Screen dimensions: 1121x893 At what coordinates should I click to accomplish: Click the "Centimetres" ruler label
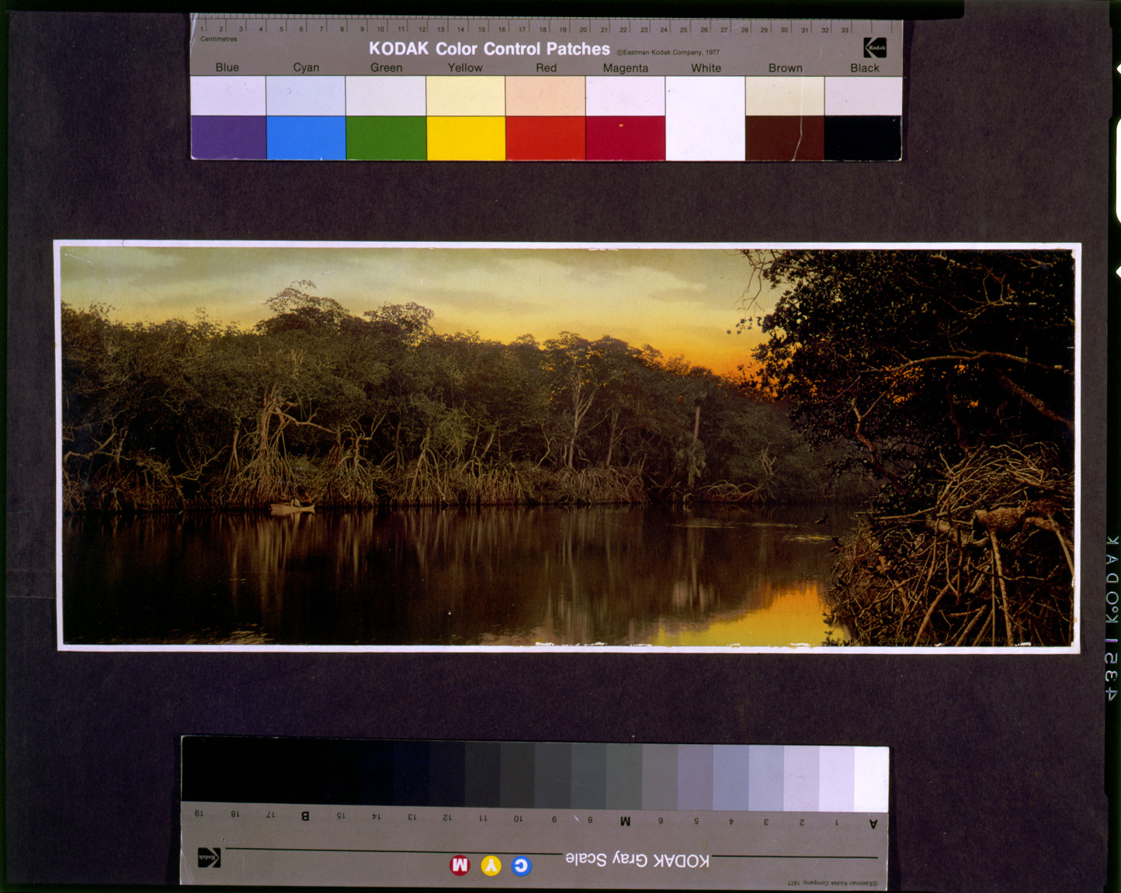[x=218, y=39]
